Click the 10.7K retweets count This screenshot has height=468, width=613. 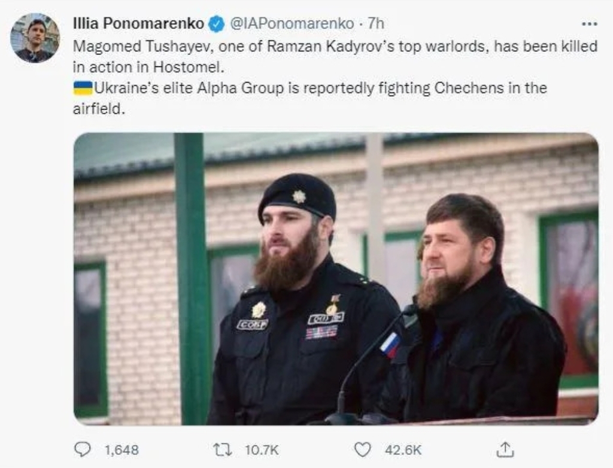point(262,450)
